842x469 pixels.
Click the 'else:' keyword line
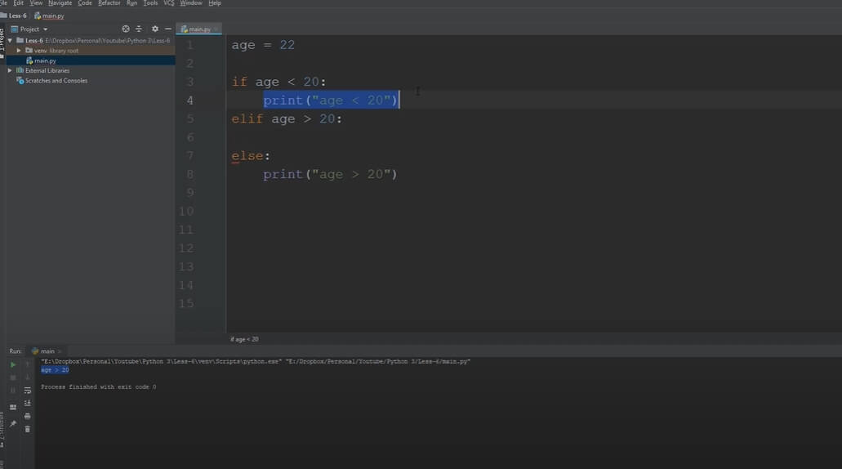[x=251, y=156]
